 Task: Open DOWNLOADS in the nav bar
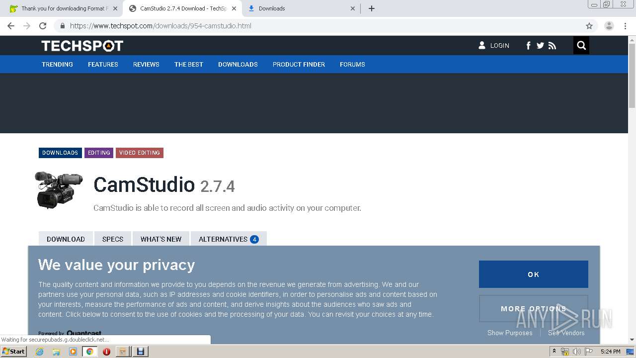pyautogui.click(x=238, y=64)
